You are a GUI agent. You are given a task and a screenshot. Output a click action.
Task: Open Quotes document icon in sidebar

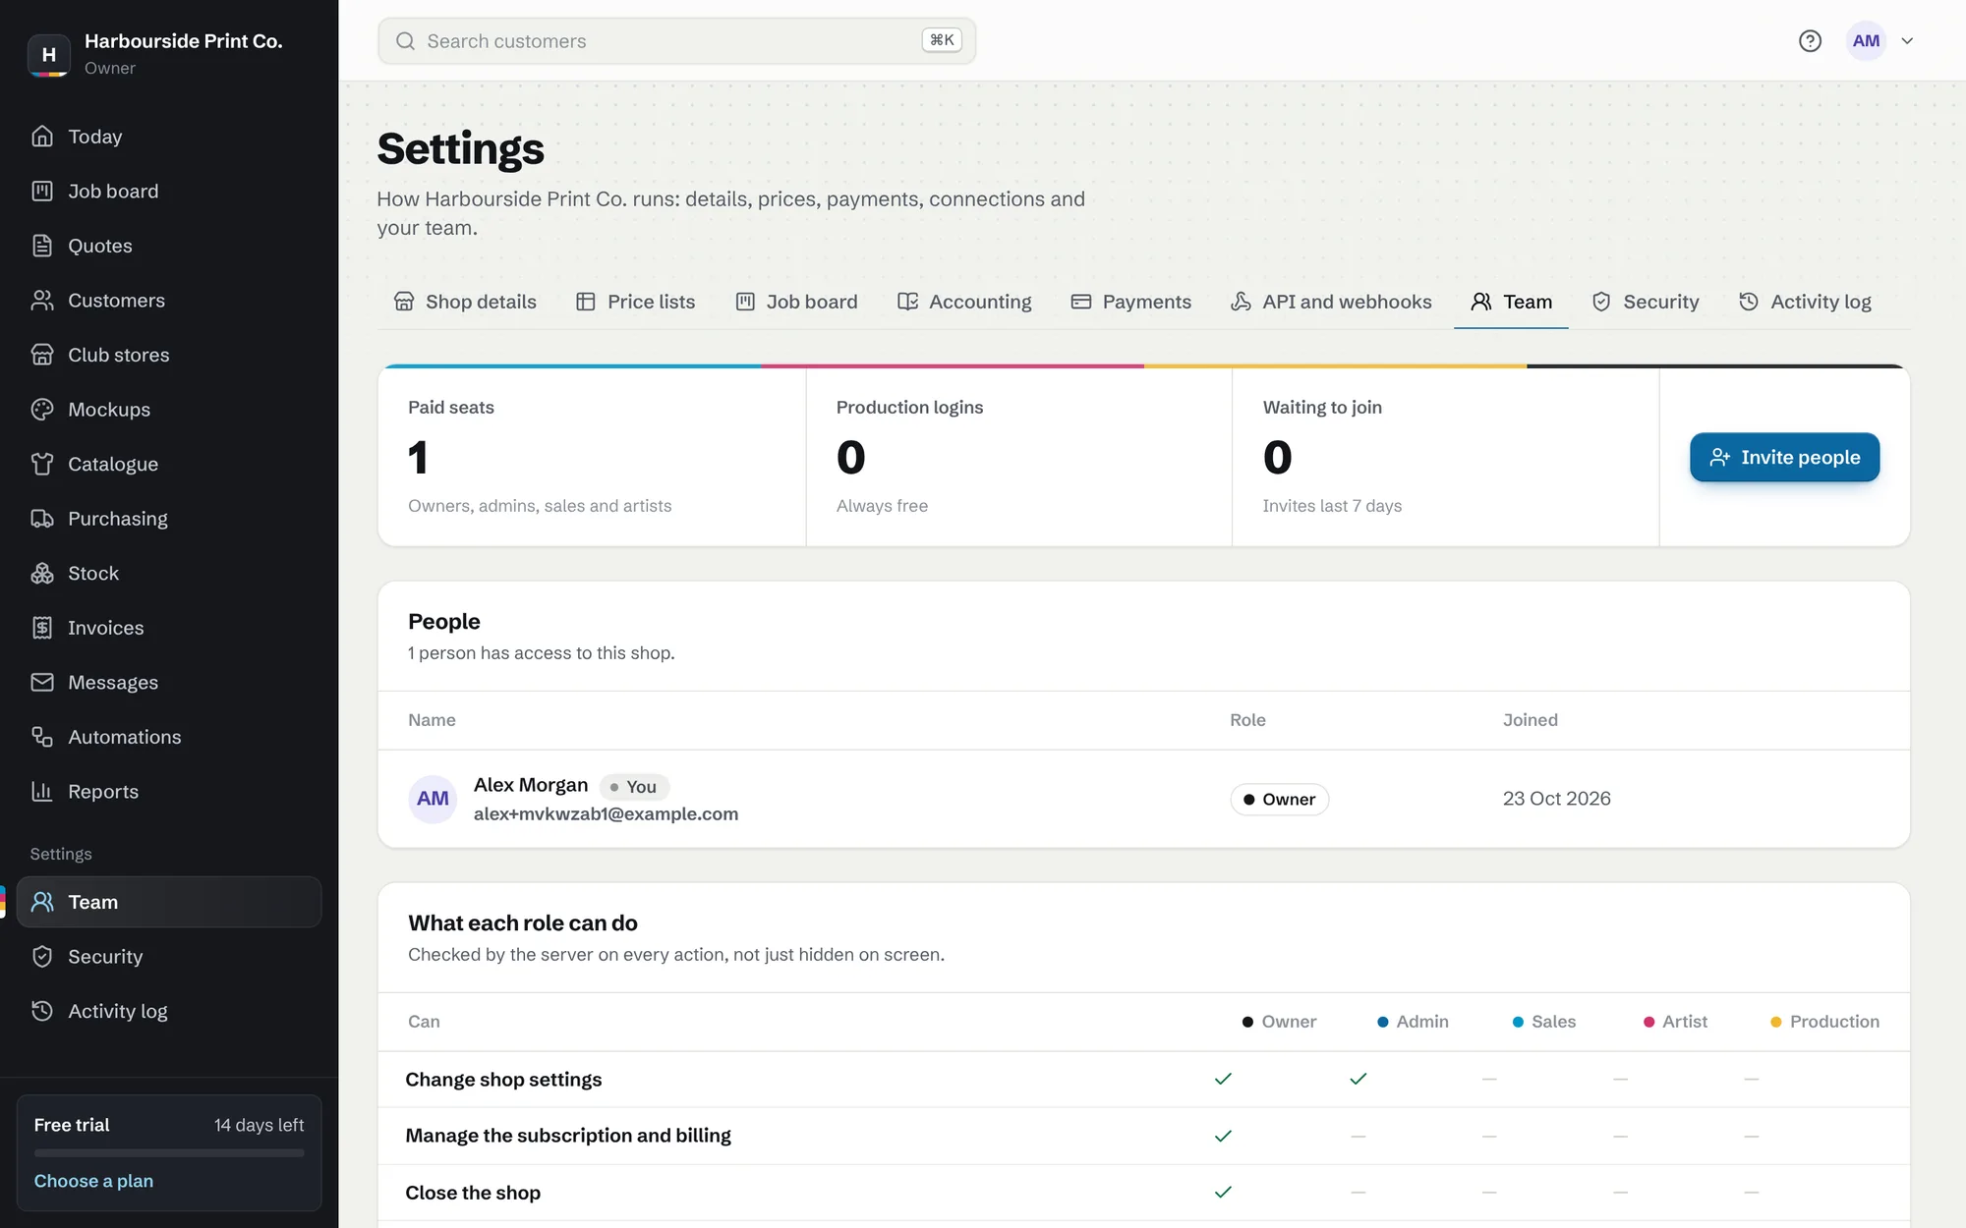click(42, 246)
